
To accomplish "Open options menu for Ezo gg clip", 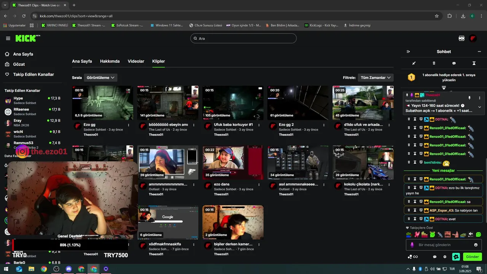I will (129, 125).
